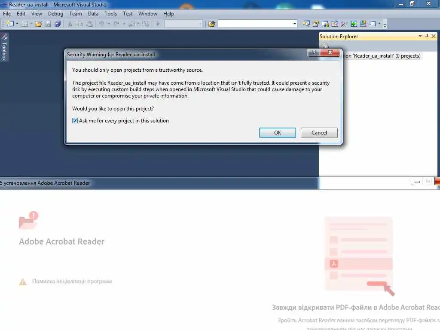This screenshot has height=330, width=440.
Task: Open the Tools menu
Action: point(110,14)
